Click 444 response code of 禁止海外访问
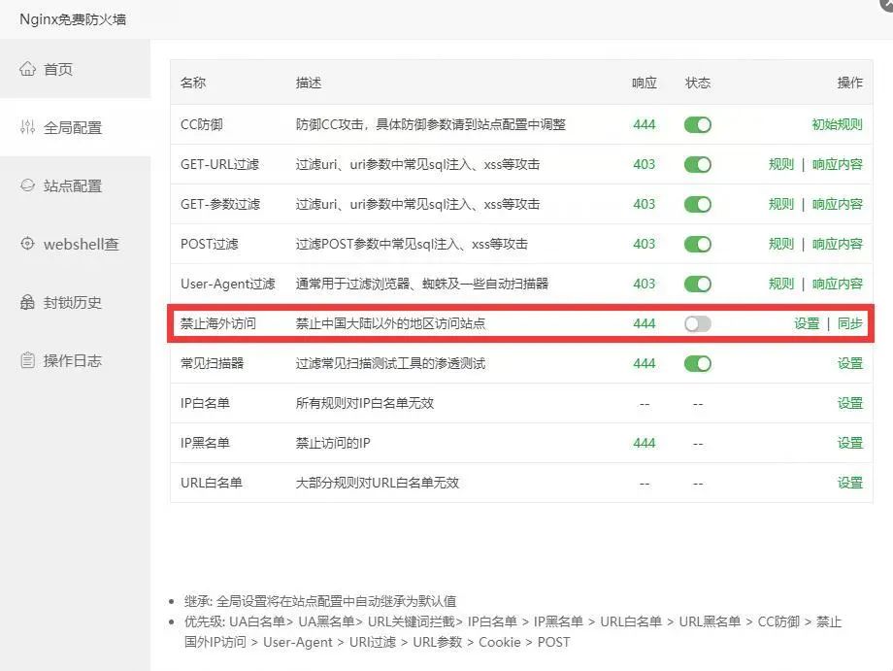The image size is (893, 671). click(x=645, y=323)
